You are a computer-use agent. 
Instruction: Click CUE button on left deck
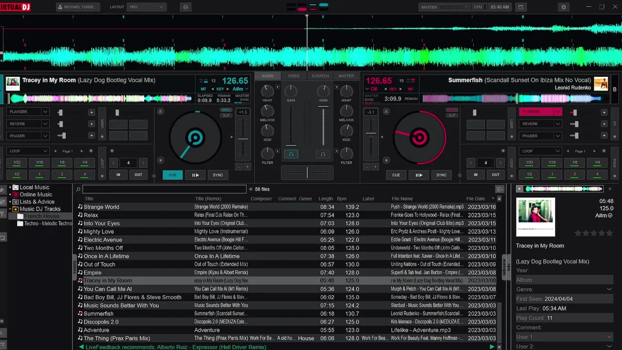tap(173, 175)
